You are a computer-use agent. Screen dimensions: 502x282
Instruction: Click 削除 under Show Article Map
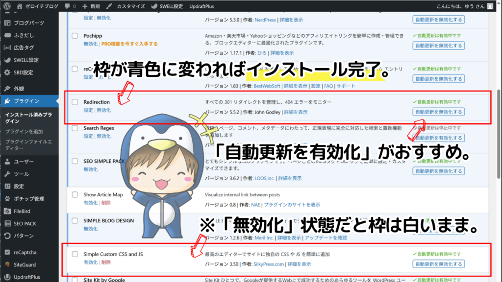(106, 203)
